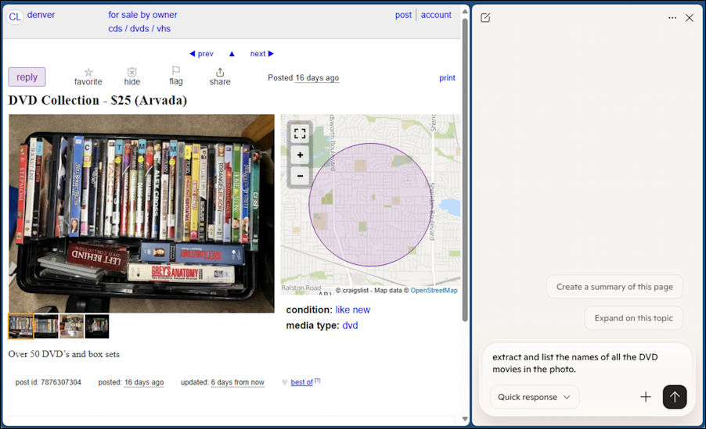The height and width of the screenshot is (429, 706).
Task: Click the best of [?] help link
Action: pos(318,381)
